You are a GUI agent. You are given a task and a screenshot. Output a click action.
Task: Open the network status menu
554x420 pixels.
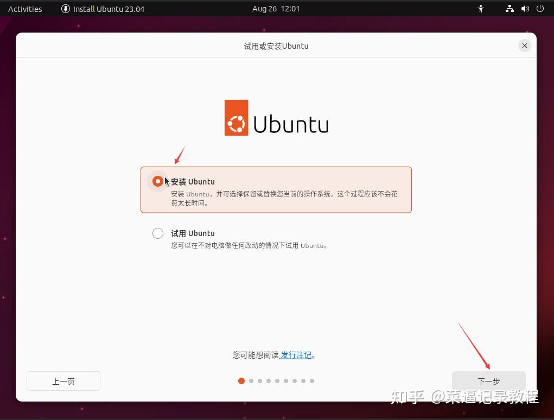[510, 9]
